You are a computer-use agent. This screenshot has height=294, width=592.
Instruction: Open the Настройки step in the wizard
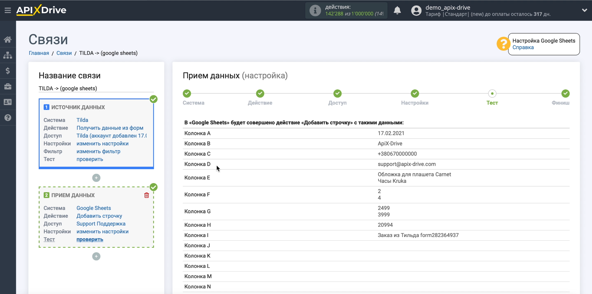coord(415,93)
